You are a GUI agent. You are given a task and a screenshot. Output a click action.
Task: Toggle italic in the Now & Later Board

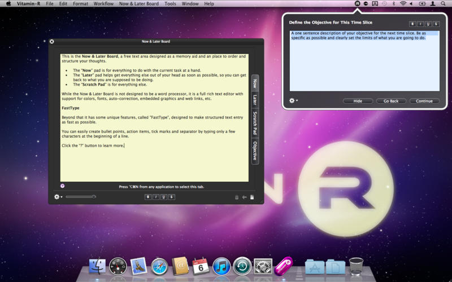pos(155,197)
